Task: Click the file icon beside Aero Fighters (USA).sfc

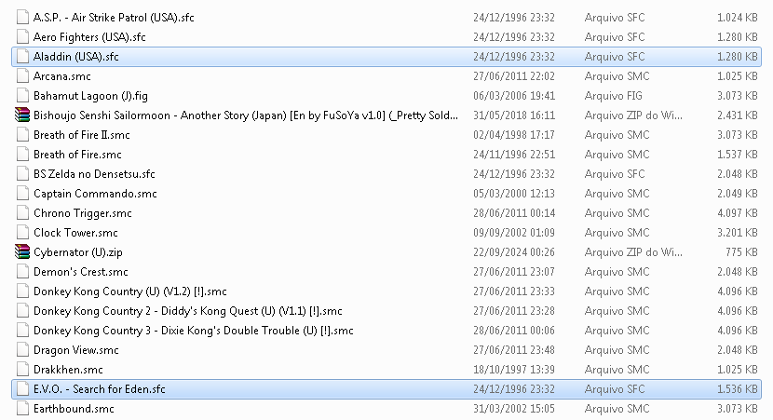Action: (22, 37)
